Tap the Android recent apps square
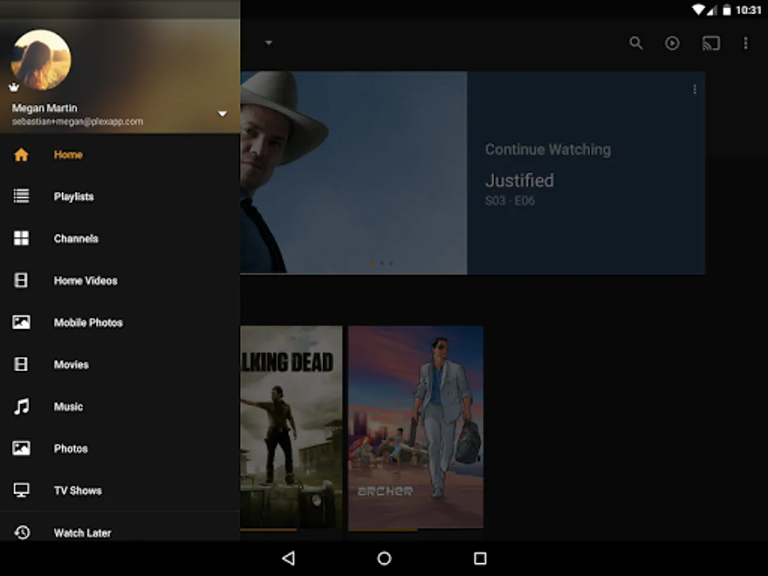Screen dimensions: 768x576 click(480, 559)
